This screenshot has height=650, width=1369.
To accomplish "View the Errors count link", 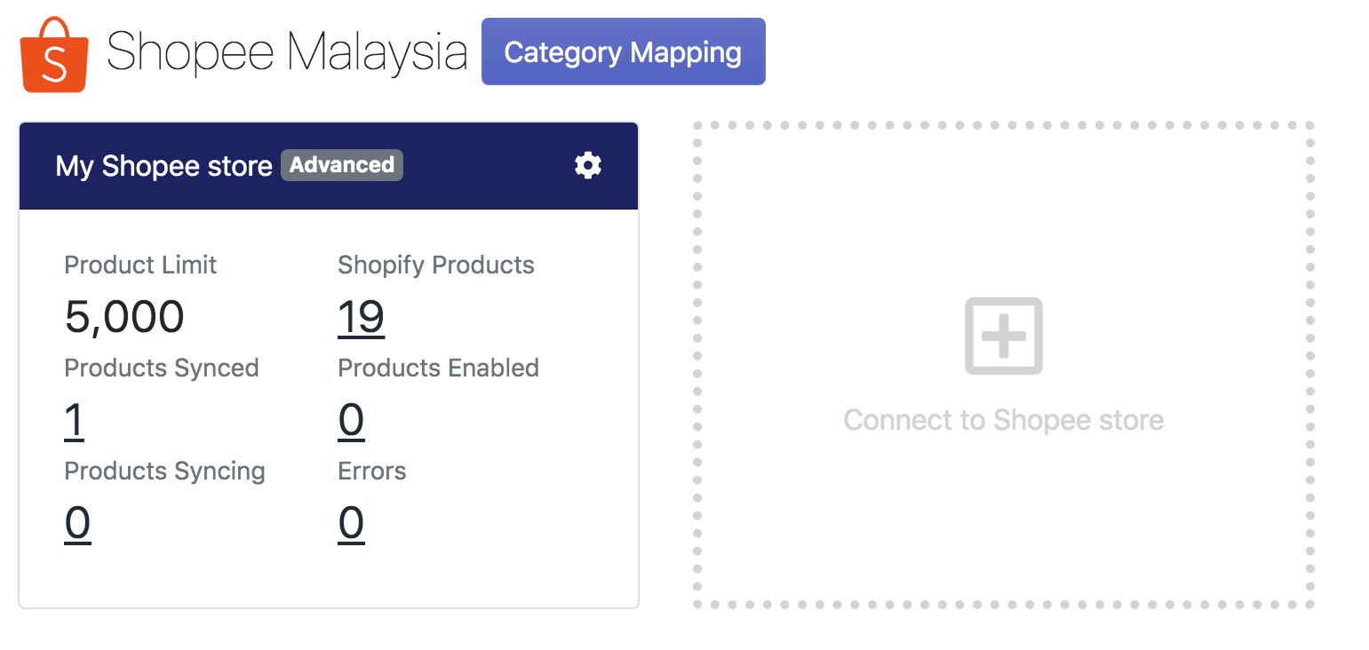I will (x=351, y=523).
